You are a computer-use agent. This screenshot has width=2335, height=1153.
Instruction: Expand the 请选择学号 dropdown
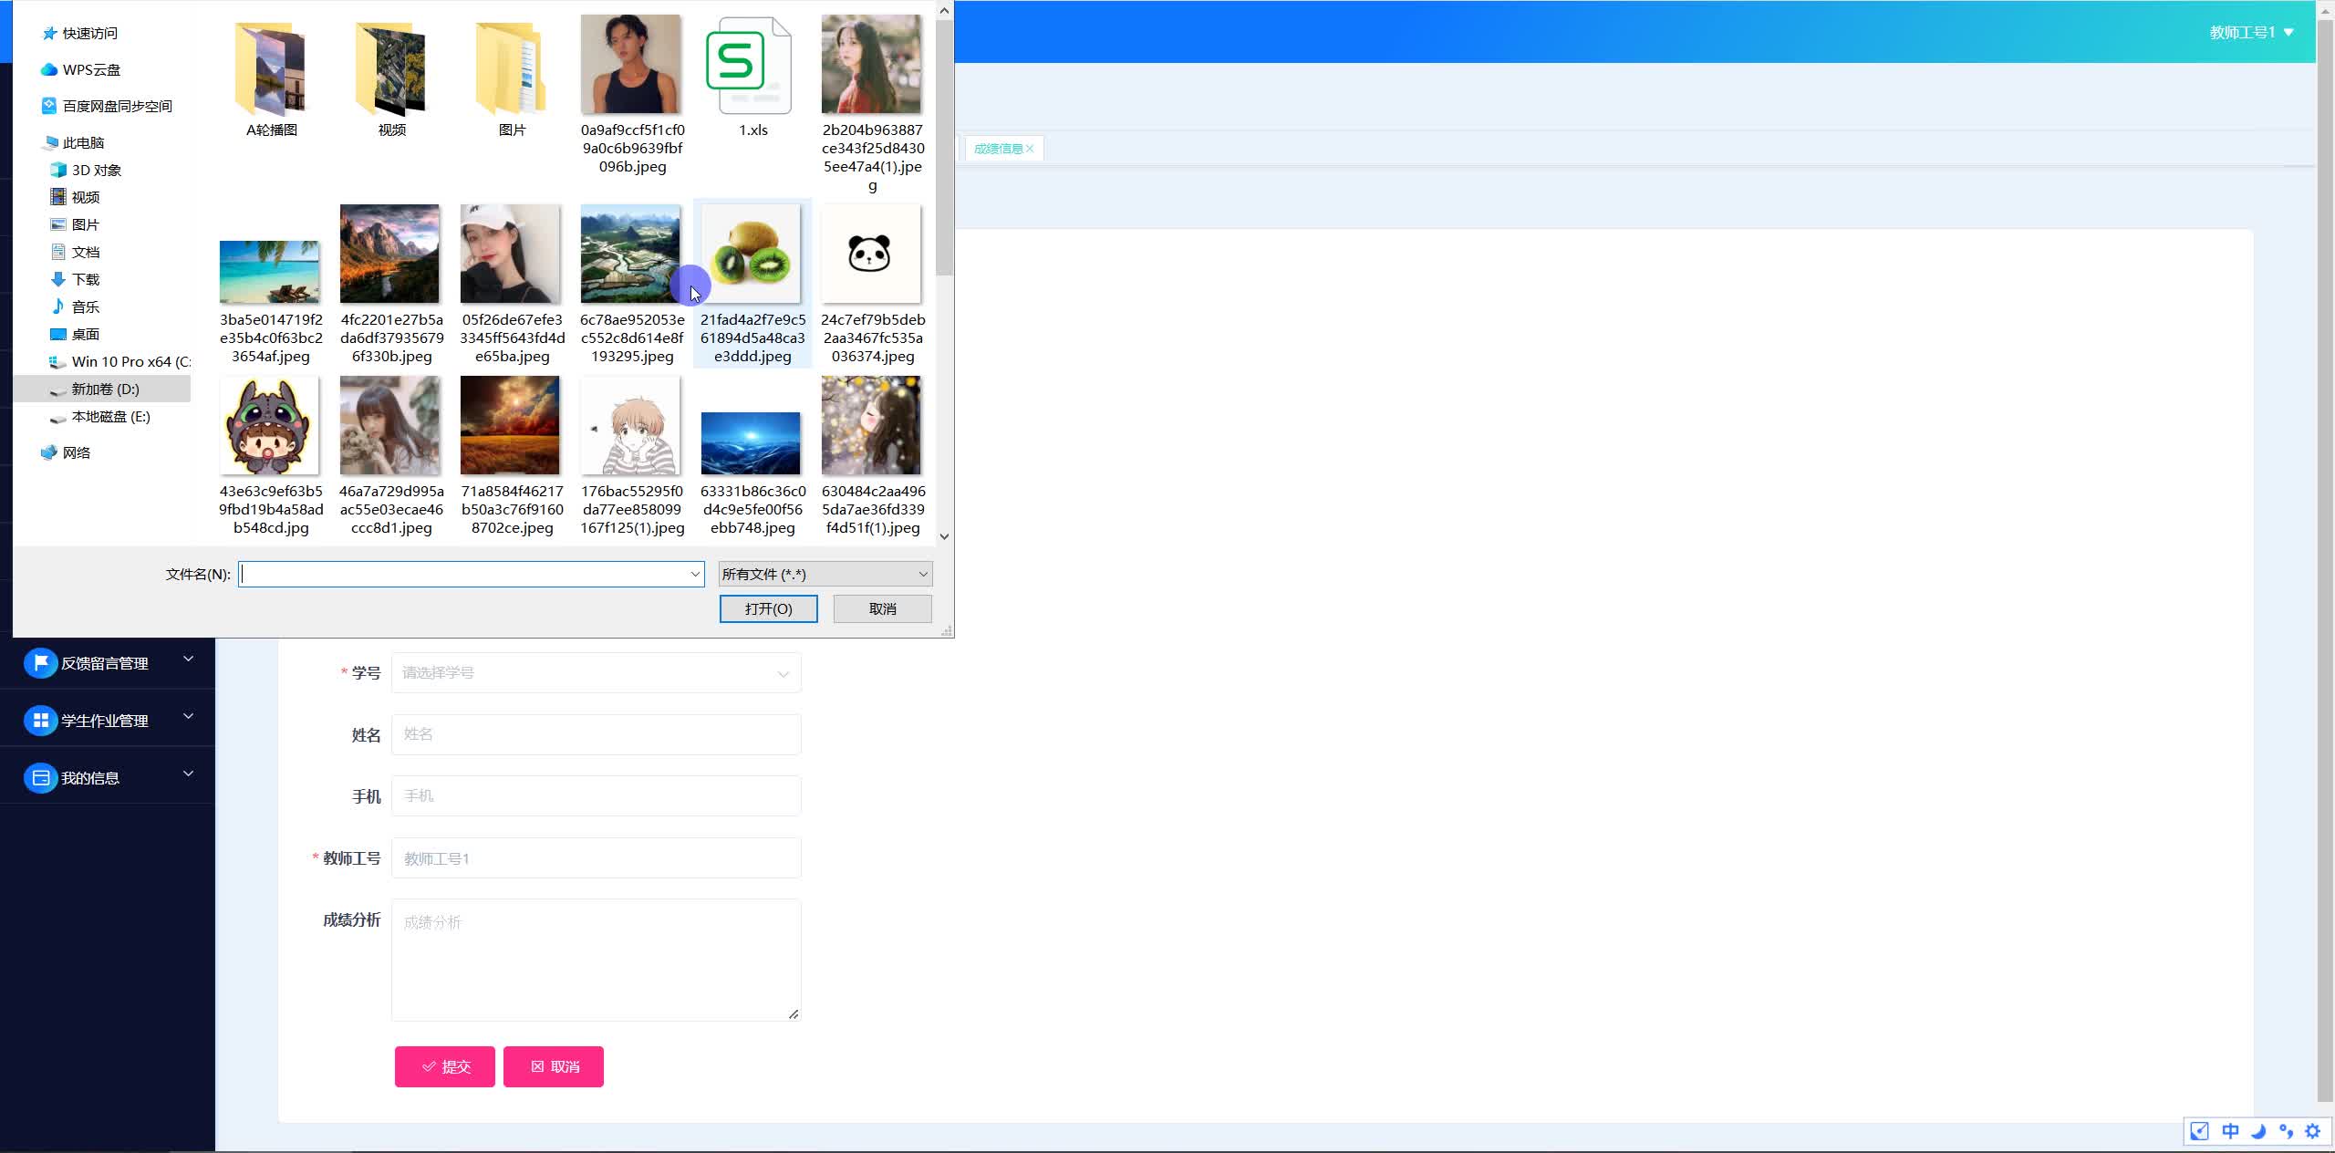[596, 673]
